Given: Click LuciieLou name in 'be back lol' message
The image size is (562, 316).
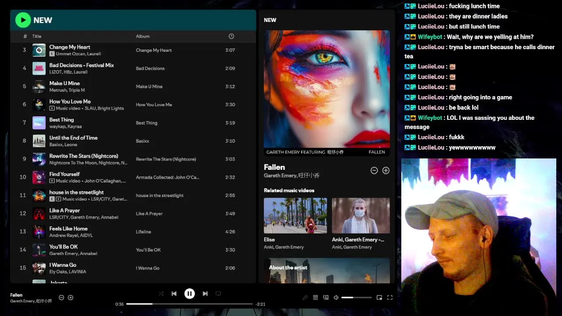Looking at the screenshot, I should click(431, 108).
